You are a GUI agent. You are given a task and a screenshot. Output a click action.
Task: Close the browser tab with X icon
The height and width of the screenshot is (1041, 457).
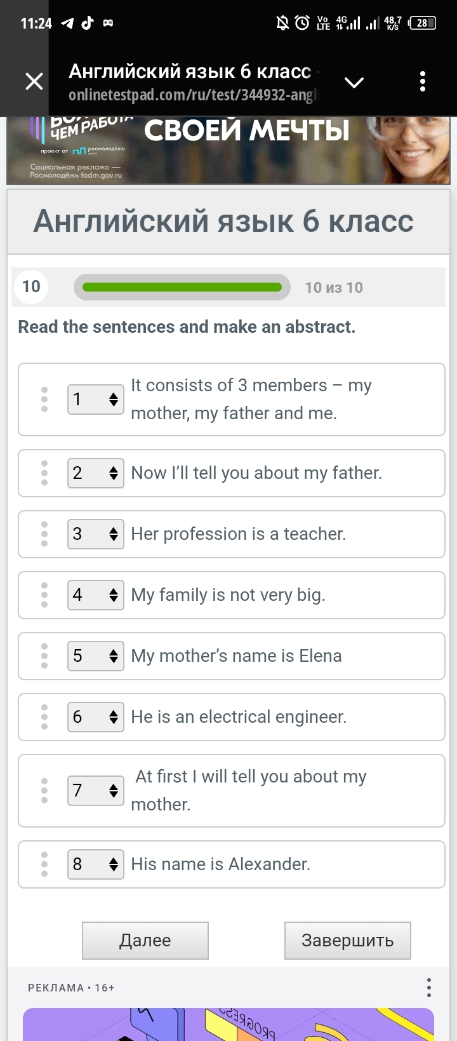[34, 82]
